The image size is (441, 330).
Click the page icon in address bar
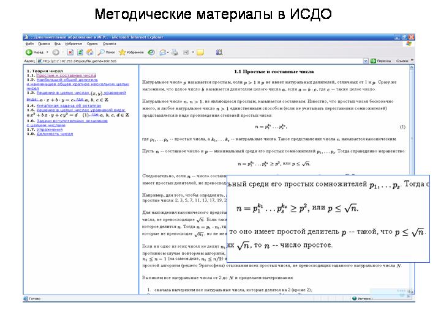[40, 61]
